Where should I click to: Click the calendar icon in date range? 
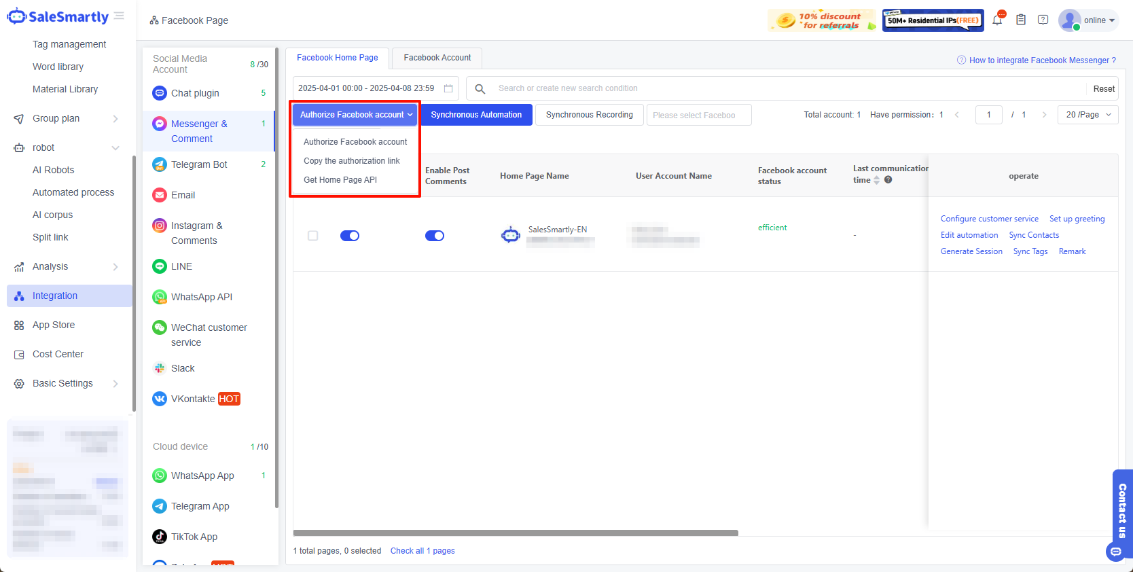pyautogui.click(x=448, y=88)
